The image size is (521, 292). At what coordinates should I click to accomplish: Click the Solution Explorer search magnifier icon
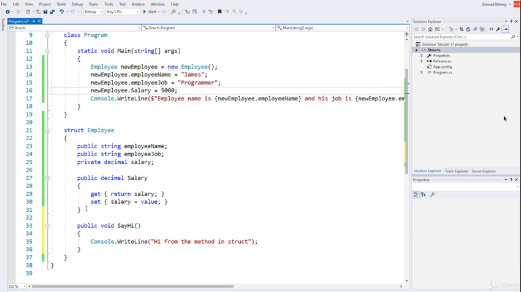tap(513, 37)
